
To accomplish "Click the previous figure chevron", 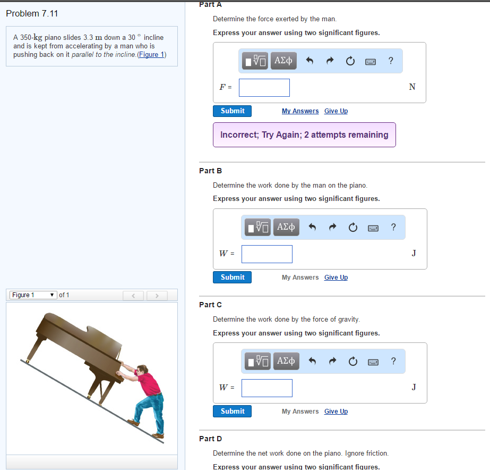I will [133, 295].
